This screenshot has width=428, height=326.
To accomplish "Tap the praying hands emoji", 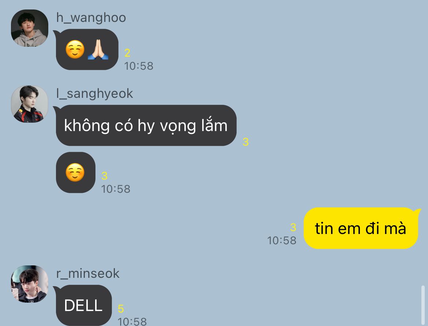I will 98,50.
